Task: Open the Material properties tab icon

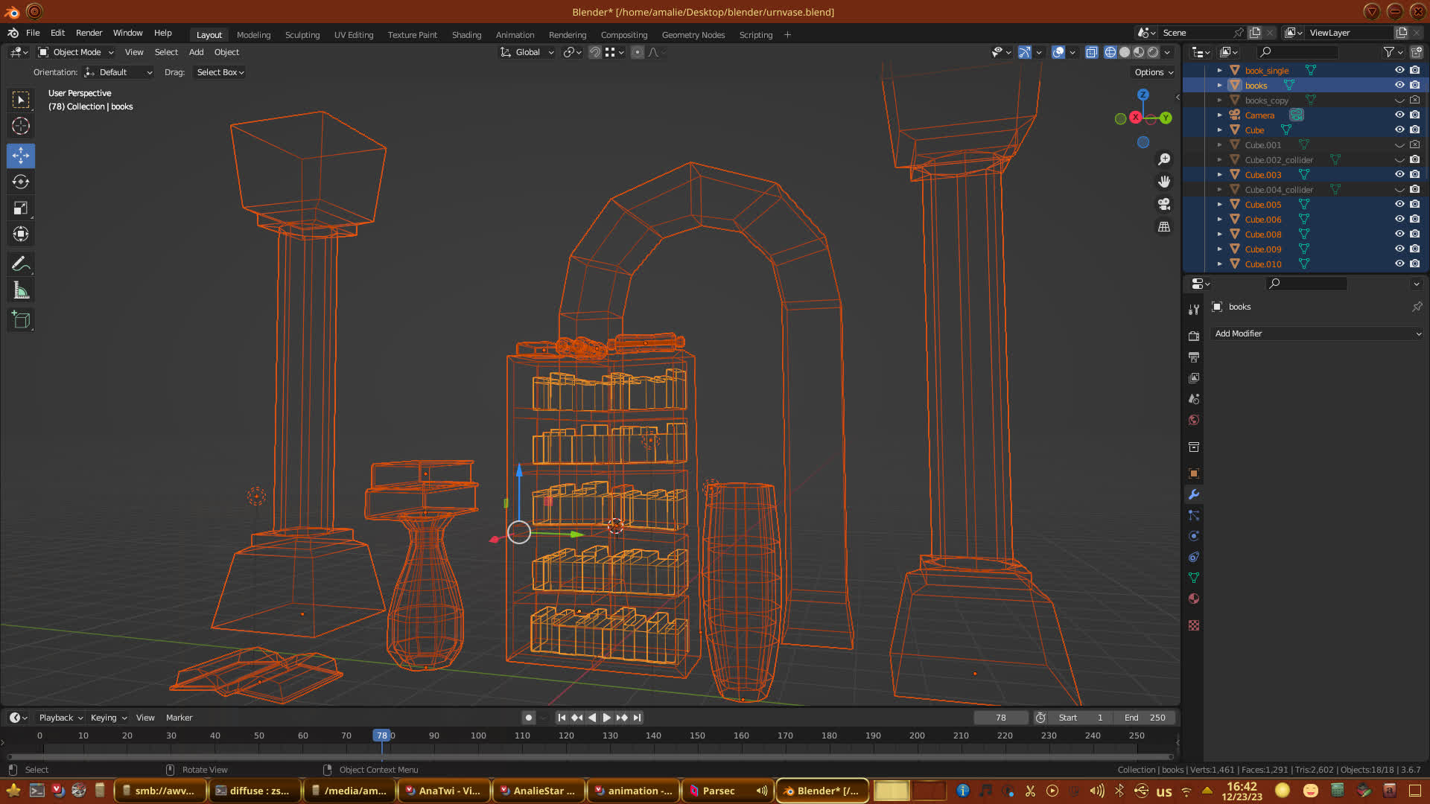Action: pyautogui.click(x=1194, y=599)
